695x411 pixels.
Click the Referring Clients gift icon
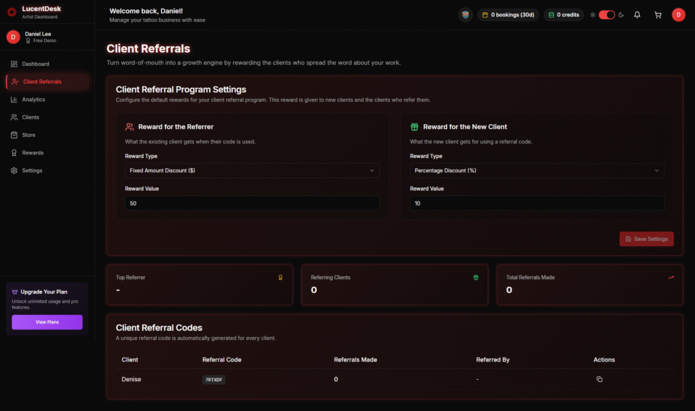(x=476, y=277)
